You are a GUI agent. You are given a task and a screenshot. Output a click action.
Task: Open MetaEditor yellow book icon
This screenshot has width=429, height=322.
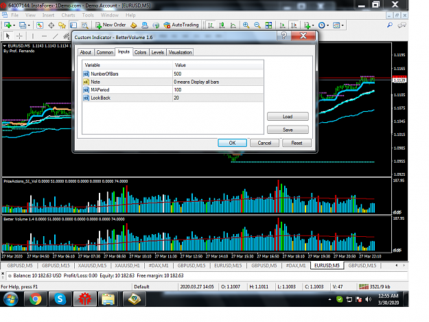(x=134, y=25)
